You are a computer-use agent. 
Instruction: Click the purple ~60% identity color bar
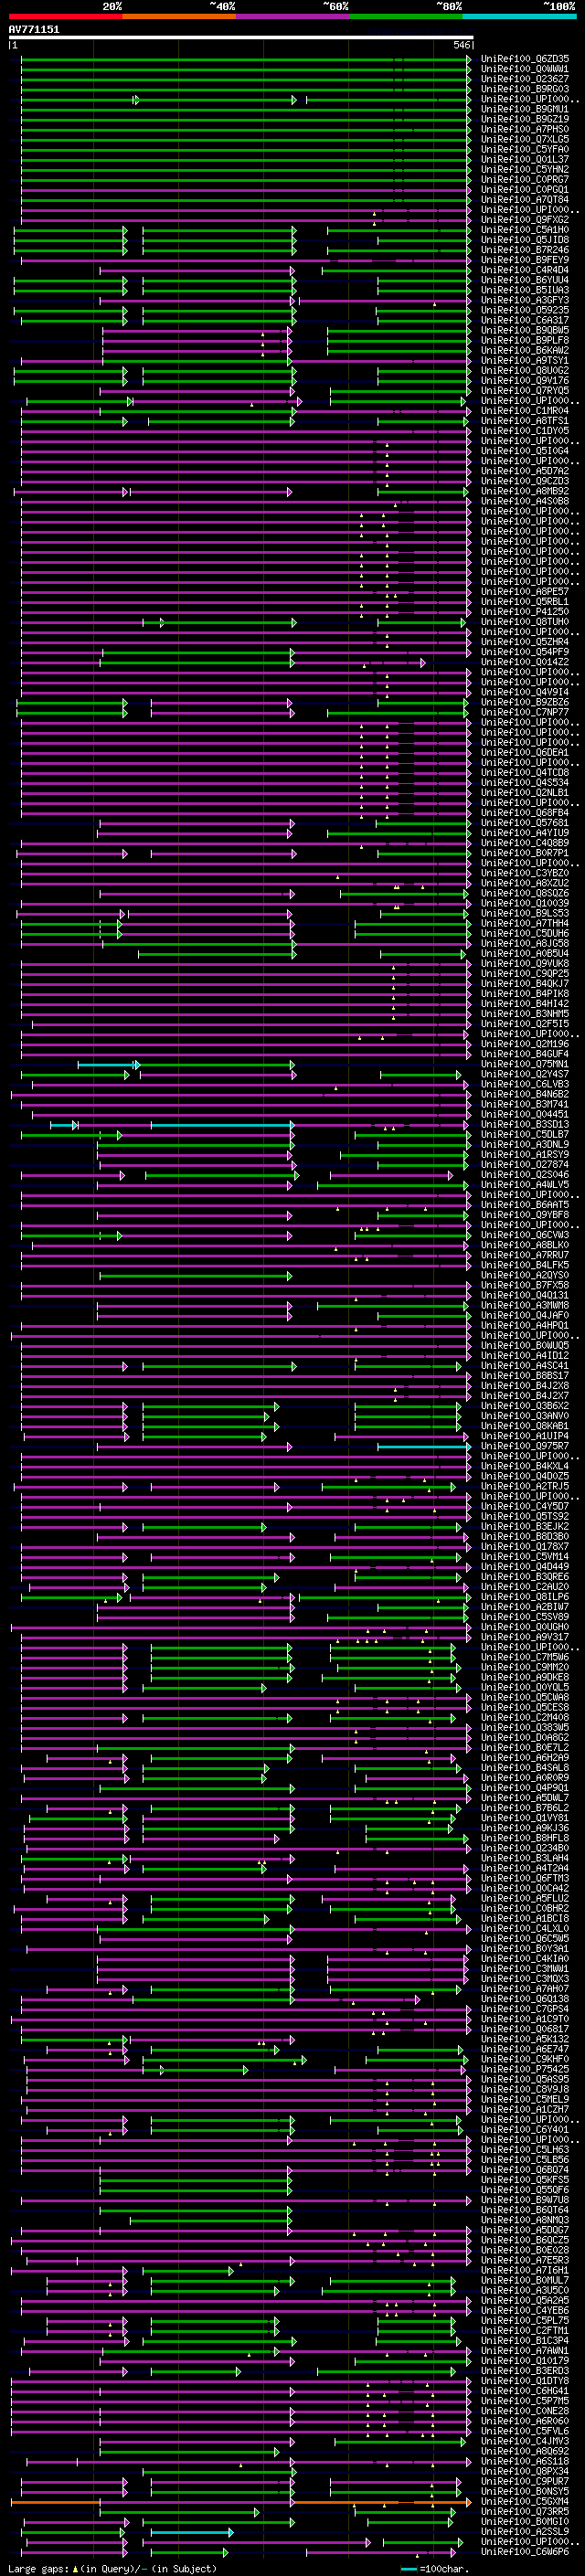point(293,16)
